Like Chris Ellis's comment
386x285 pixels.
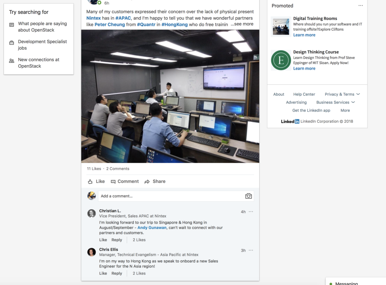[103, 273]
